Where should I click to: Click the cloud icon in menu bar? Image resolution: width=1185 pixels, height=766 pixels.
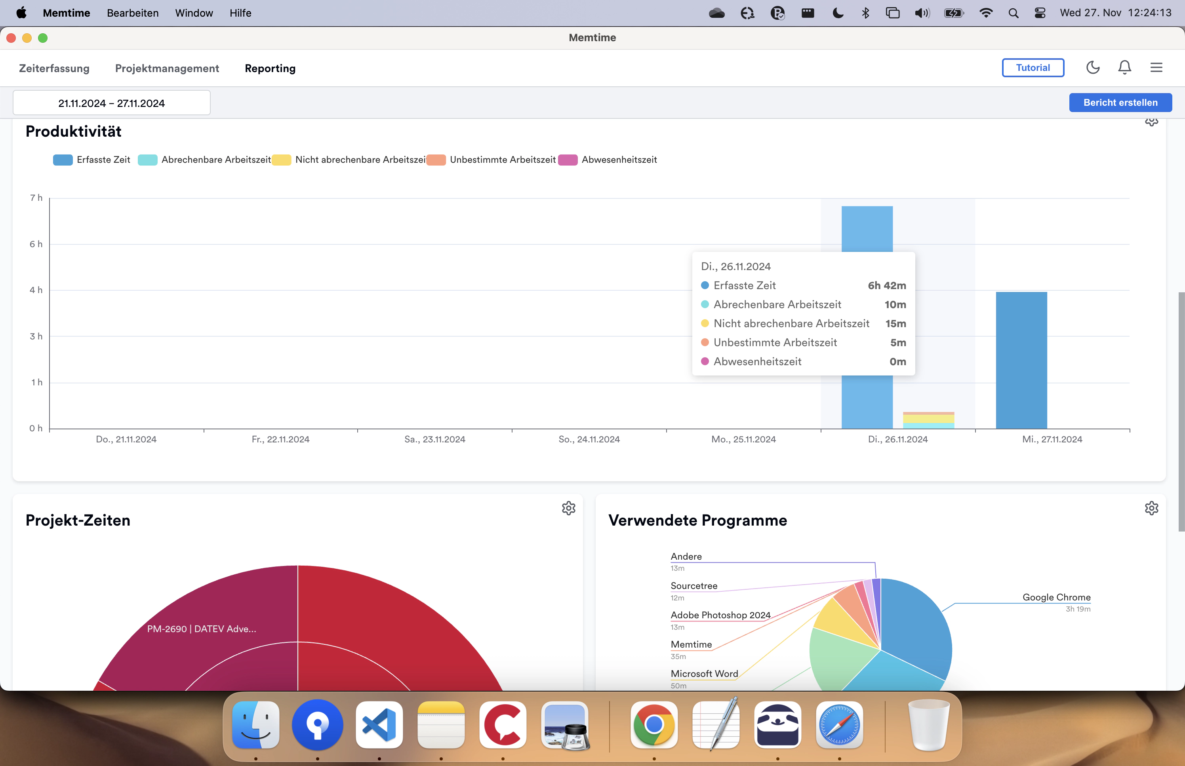tap(716, 13)
